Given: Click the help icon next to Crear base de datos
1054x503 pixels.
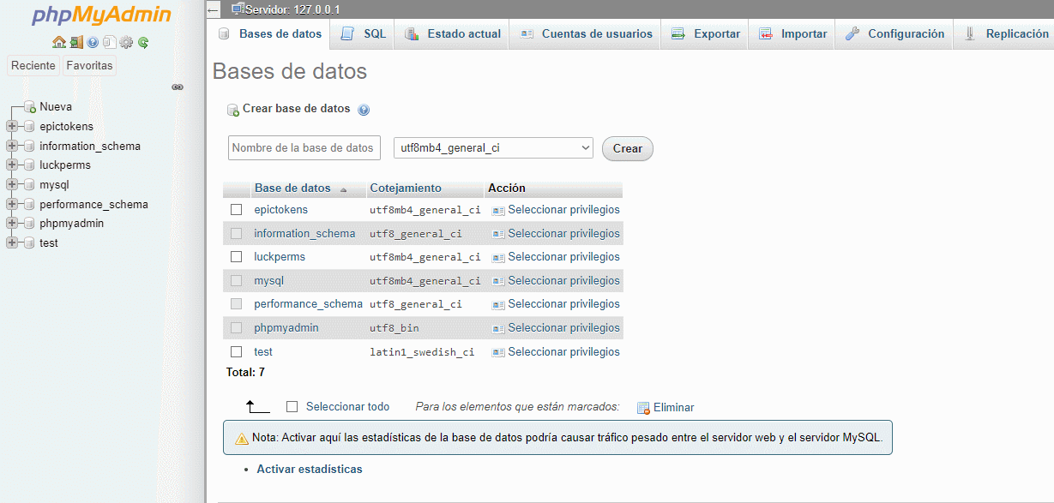Looking at the screenshot, I should point(364,110).
